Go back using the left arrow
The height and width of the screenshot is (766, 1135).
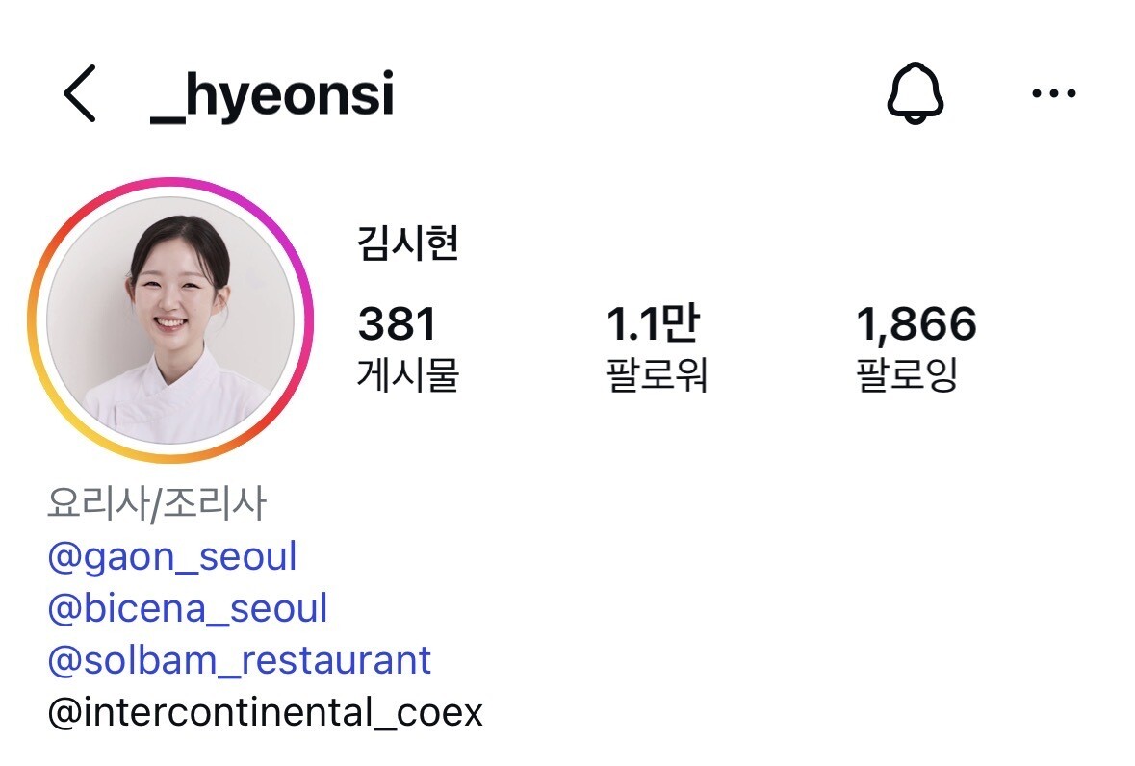point(80,93)
